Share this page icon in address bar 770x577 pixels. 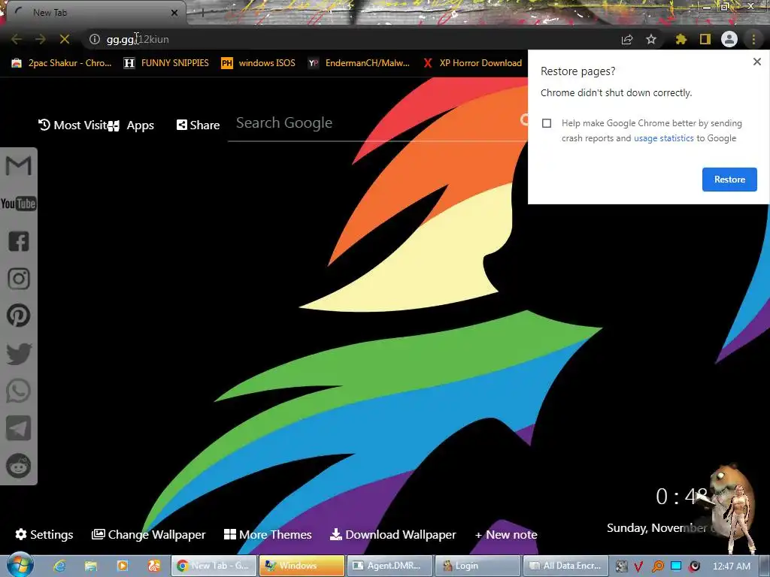(627, 39)
